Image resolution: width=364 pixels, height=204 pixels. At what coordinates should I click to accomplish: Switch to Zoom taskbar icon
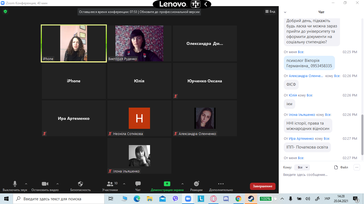coord(188,199)
